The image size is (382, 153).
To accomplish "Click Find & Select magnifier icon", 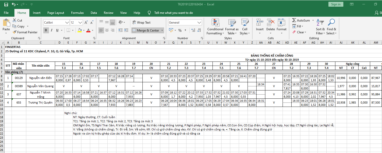I will [x=331, y=27].
